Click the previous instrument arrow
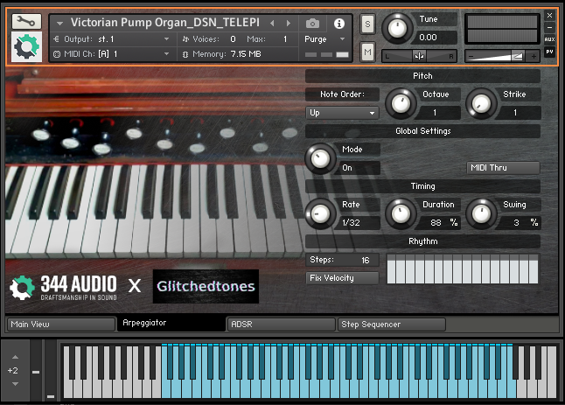Screen dimensions: 565x405 click(x=272, y=23)
